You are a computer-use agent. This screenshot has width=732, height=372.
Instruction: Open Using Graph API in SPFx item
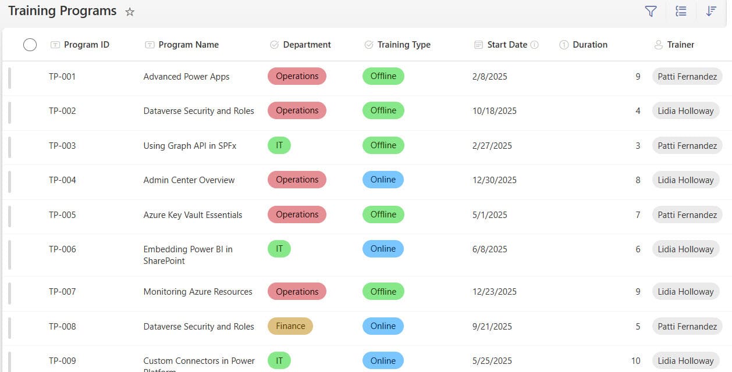coord(190,146)
